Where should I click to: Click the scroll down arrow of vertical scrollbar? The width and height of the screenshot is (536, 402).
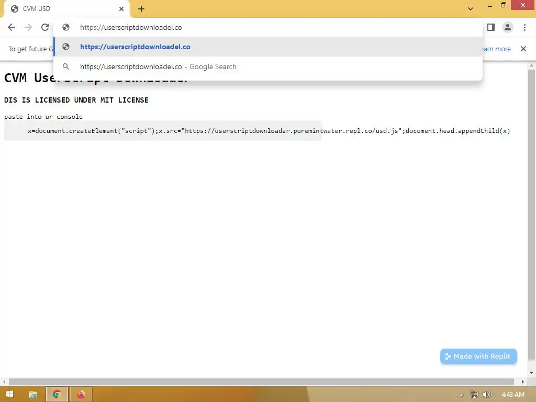(x=531, y=373)
